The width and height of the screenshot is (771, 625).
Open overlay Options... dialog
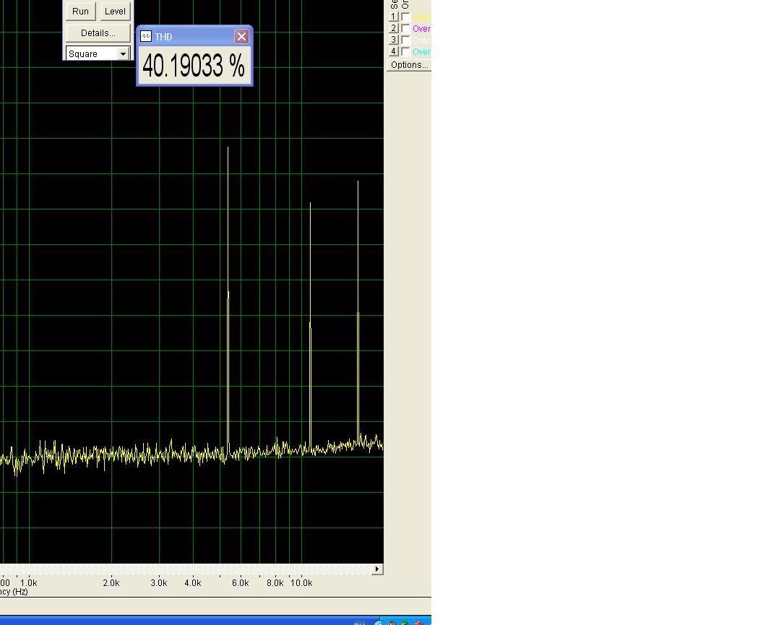409,65
